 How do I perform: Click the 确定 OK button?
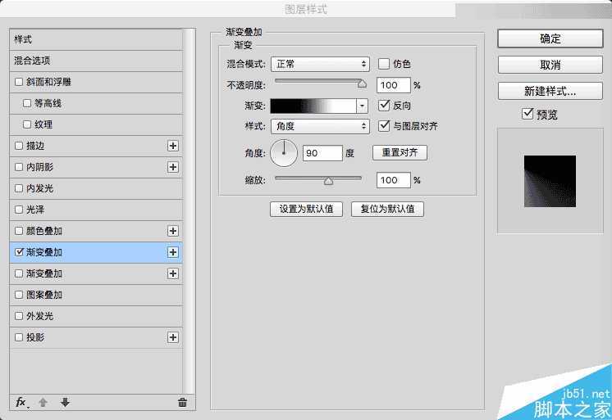click(550, 38)
